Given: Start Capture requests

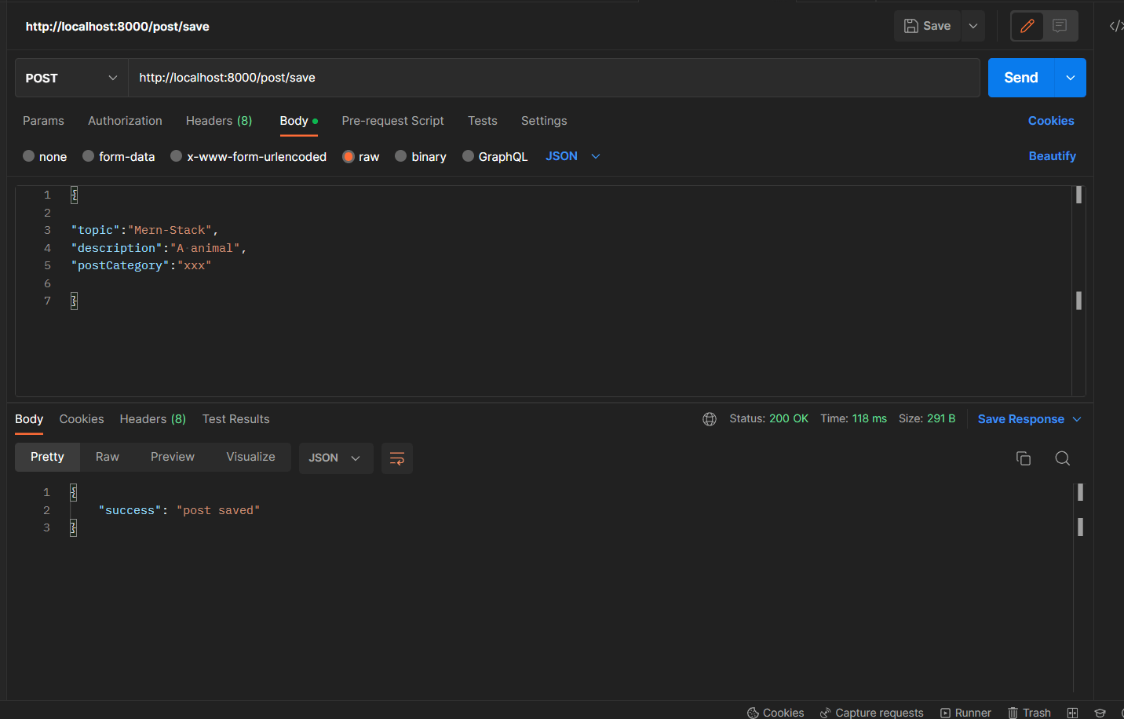Looking at the screenshot, I should pyautogui.click(x=870, y=712).
